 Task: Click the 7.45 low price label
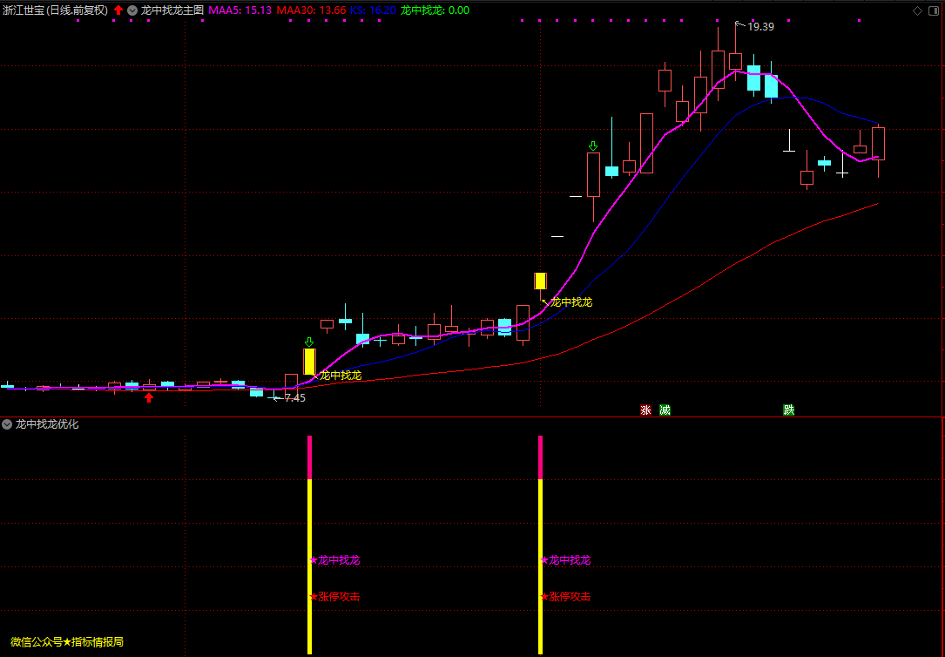pos(294,398)
